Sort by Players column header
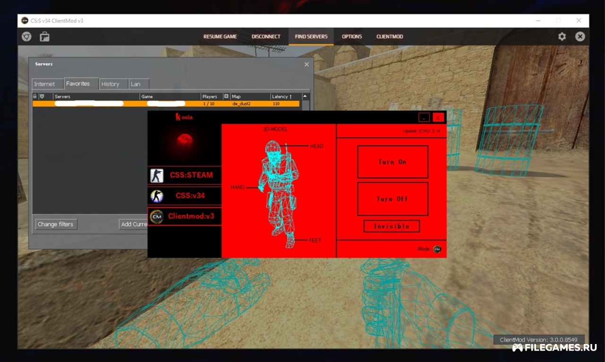 point(212,96)
